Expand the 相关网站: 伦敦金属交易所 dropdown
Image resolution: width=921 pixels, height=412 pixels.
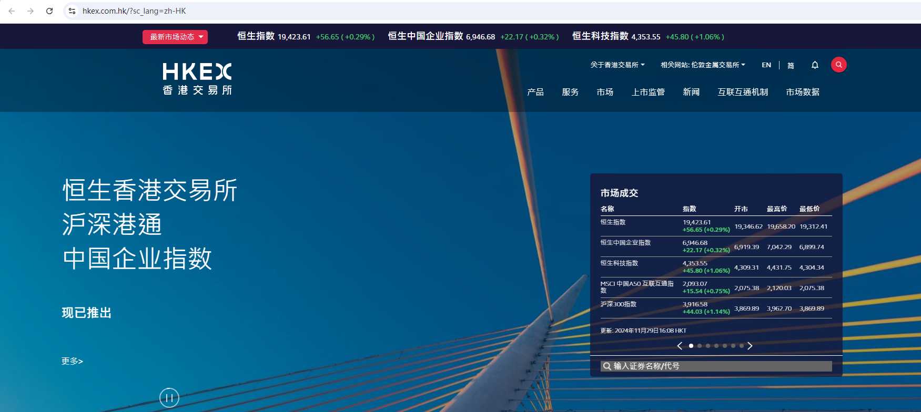(703, 65)
